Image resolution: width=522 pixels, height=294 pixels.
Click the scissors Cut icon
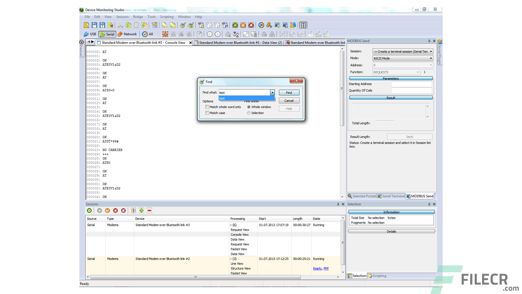[120, 25]
